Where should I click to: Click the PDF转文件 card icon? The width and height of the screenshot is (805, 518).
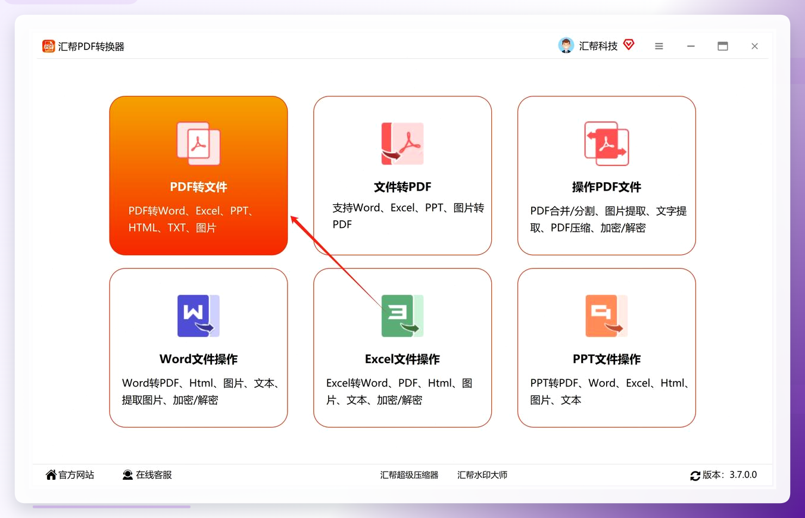(x=198, y=143)
